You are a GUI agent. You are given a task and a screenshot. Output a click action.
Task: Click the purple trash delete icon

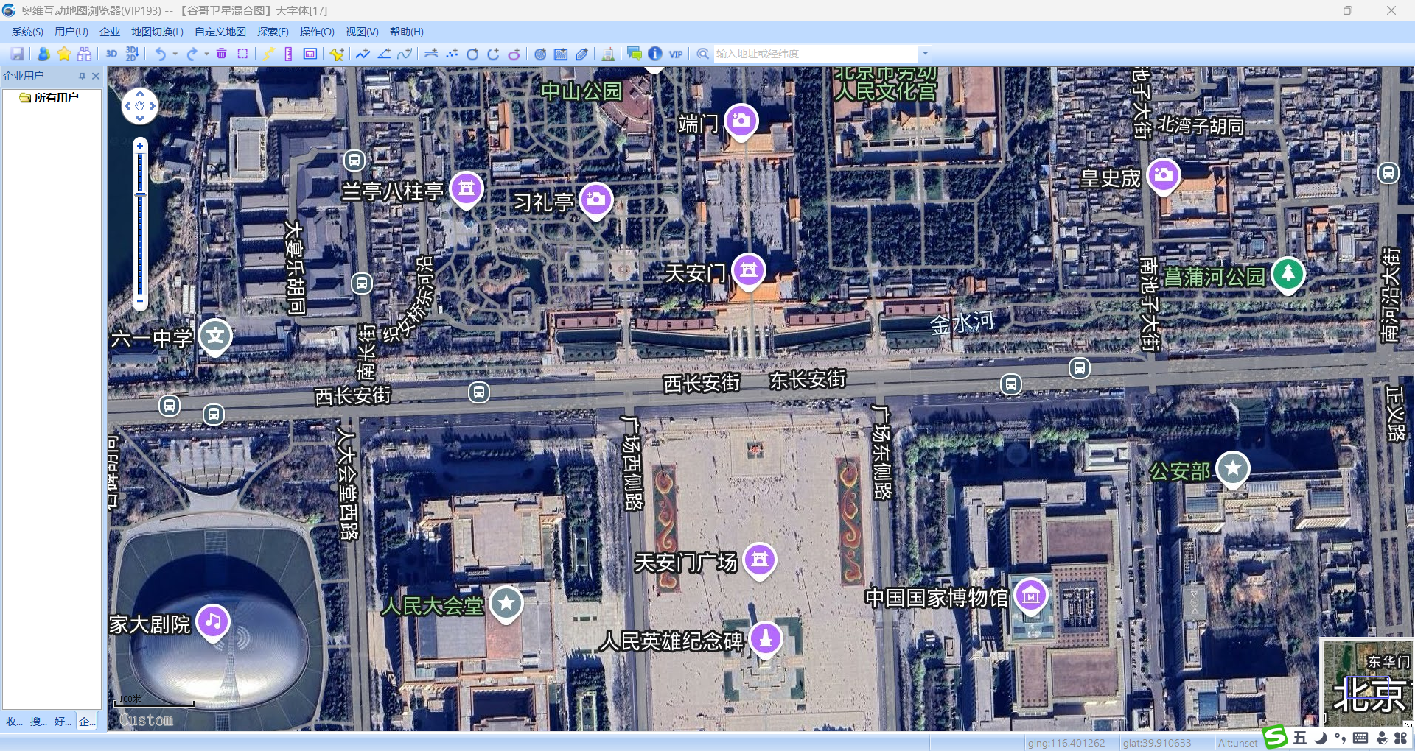tap(221, 54)
